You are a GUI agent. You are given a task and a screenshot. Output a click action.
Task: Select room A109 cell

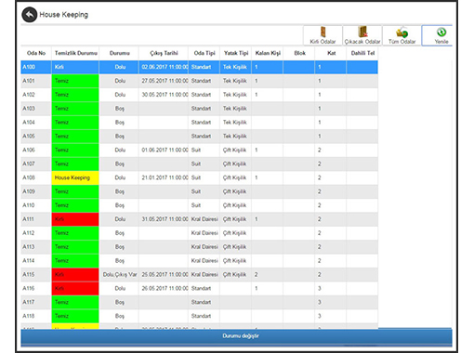(36, 191)
